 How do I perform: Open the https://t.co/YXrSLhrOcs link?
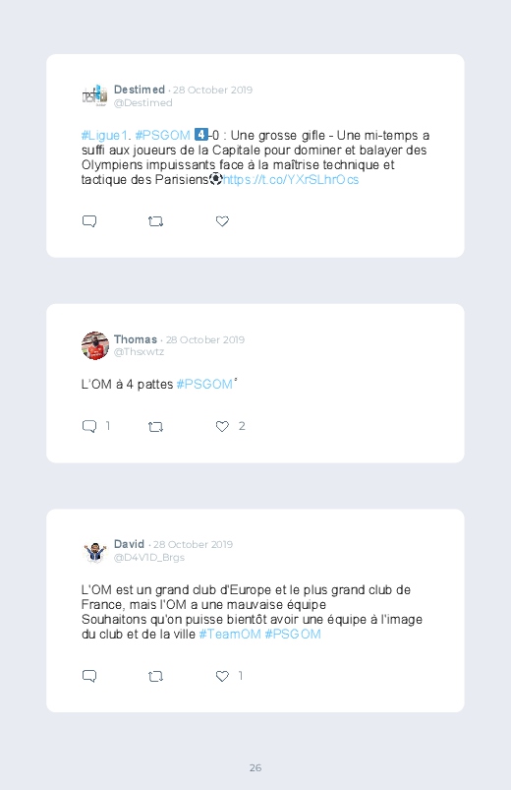coord(291,180)
